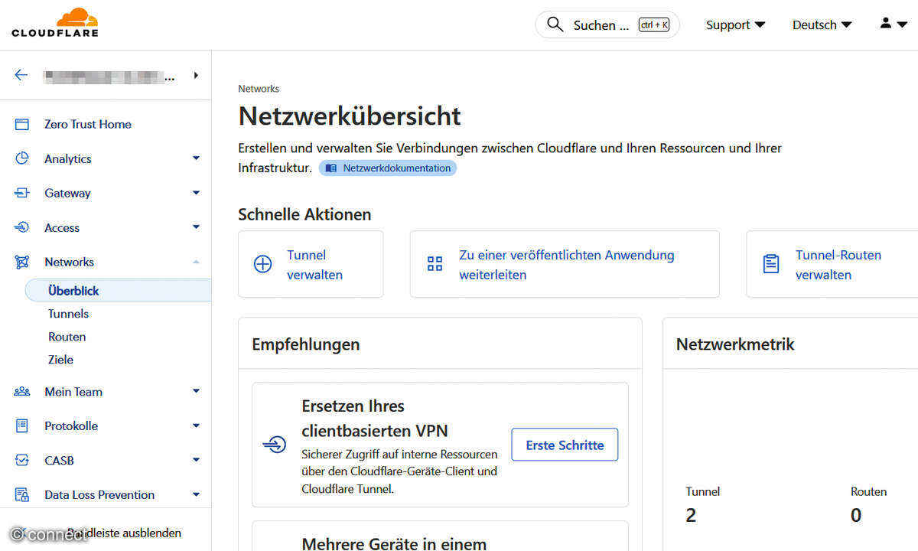Click the Erste Schritte button
The width and height of the screenshot is (918, 551).
(565, 445)
